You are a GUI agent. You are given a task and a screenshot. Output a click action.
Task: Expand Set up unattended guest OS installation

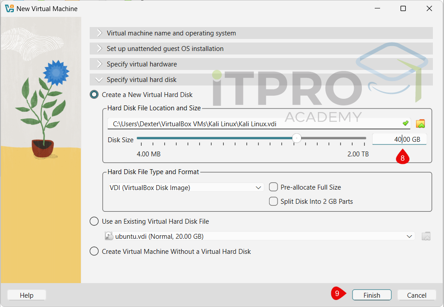(261, 49)
